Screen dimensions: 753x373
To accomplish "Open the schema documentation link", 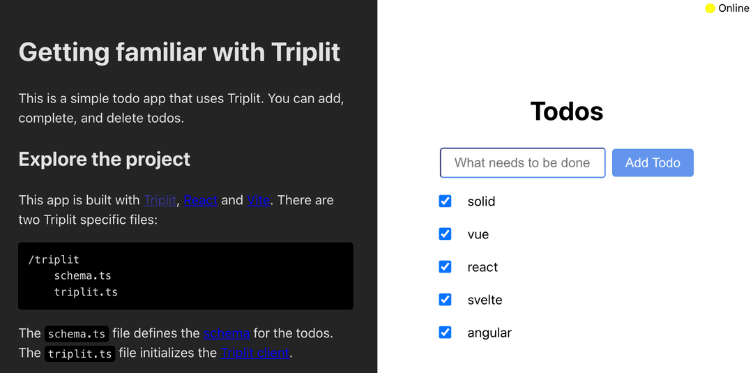I will pos(227,333).
